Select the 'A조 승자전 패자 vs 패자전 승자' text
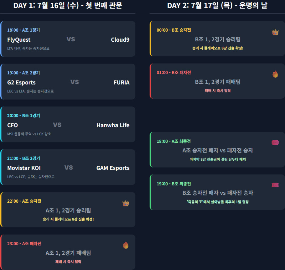Viewport: 285px width, 270px height. click(217, 150)
